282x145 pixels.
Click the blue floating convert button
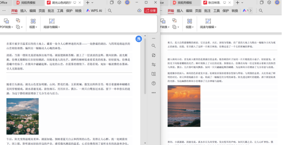pyautogui.click(x=139, y=39)
